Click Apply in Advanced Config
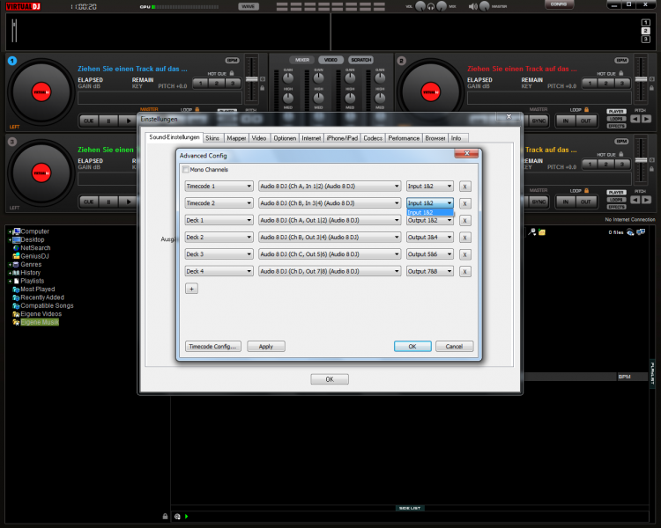The image size is (661, 528). click(x=266, y=347)
